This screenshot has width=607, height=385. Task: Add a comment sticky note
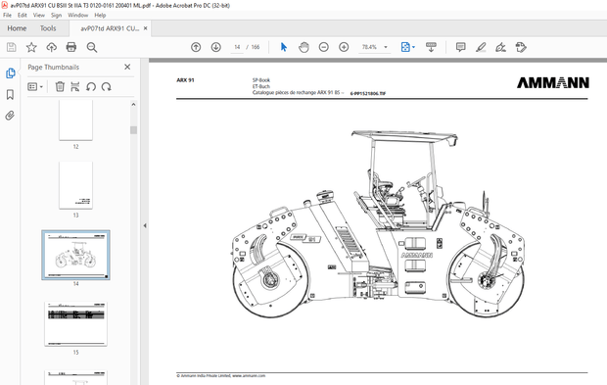(461, 47)
